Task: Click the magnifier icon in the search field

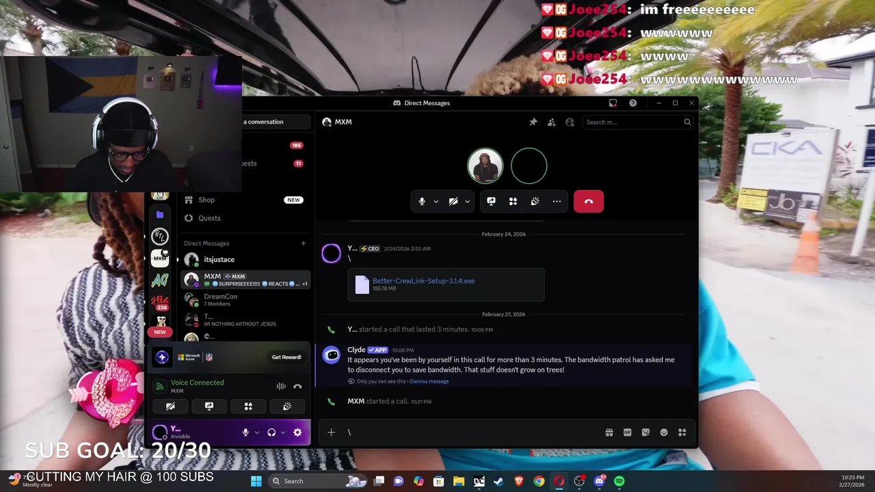Action: (687, 122)
